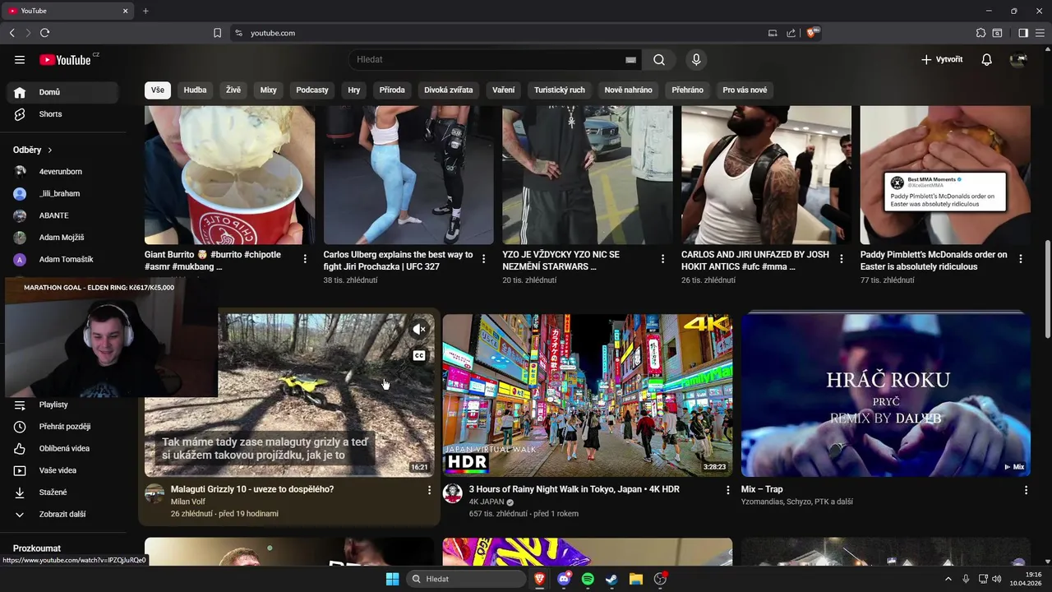Open the Tokyo 4K HDR video thumbnail
The height and width of the screenshot is (592, 1052).
(x=588, y=395)
